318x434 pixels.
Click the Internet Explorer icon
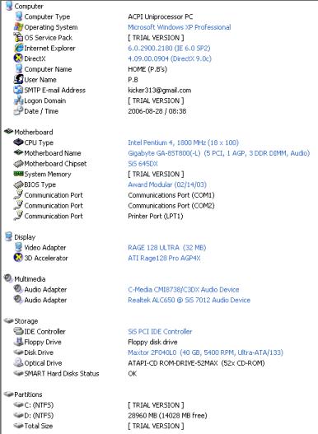(x=18, y=48)
